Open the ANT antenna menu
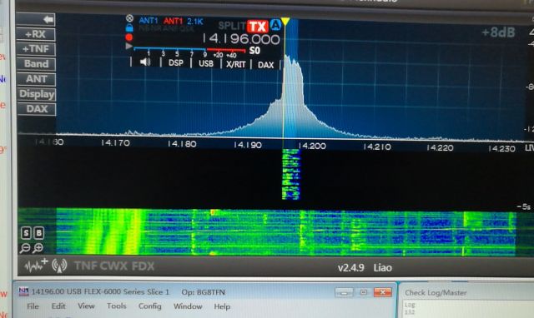The width and height of the screenshot is (534, 318). point(36,79)
